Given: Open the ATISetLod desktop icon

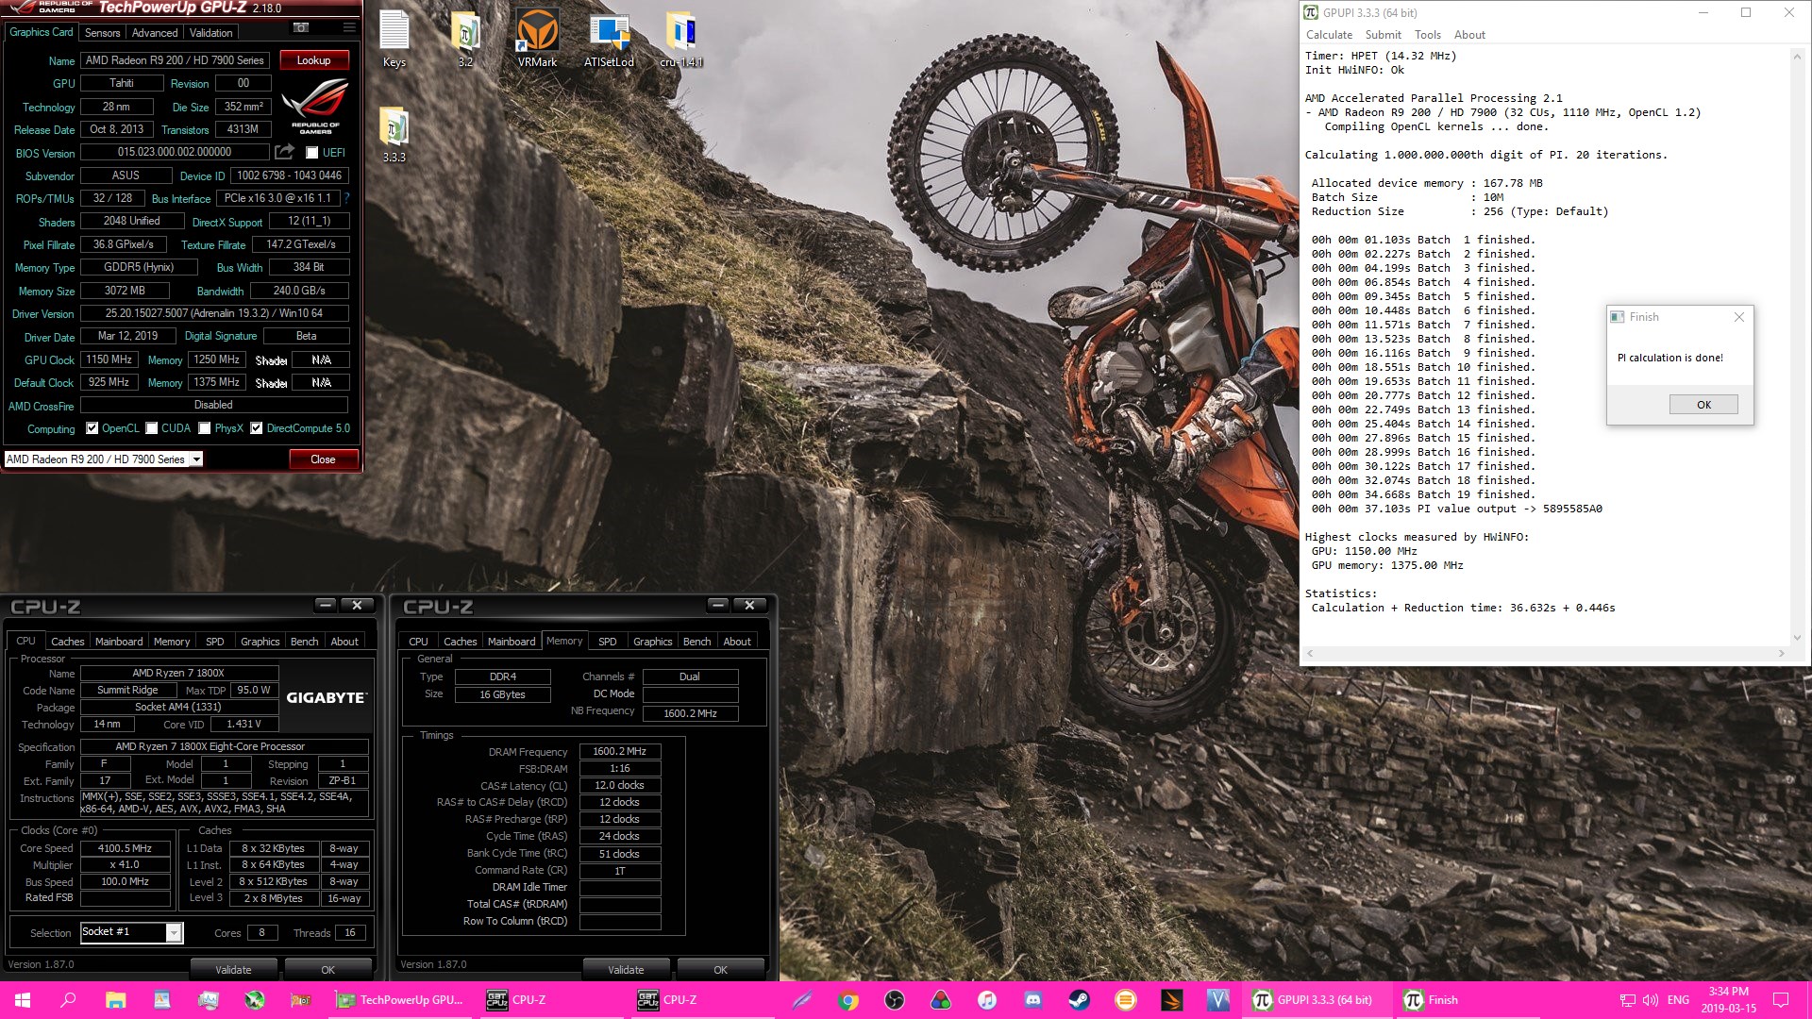Looking at the screenshot, I should 609,40.
